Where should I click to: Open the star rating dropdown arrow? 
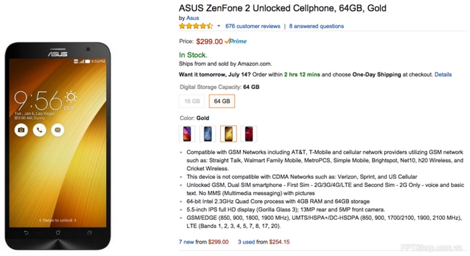(x=218, y=26)
